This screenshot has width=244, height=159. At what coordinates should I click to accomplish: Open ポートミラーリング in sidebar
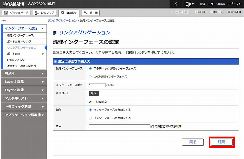tap(19, 42)
